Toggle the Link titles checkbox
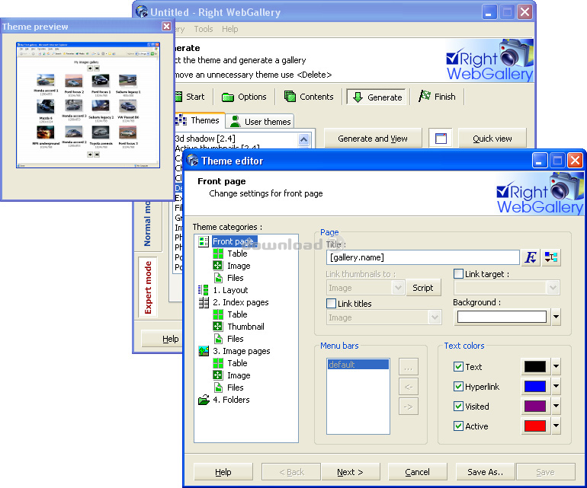Viewport: 587px width, 488px height. [x=332, y=304]
